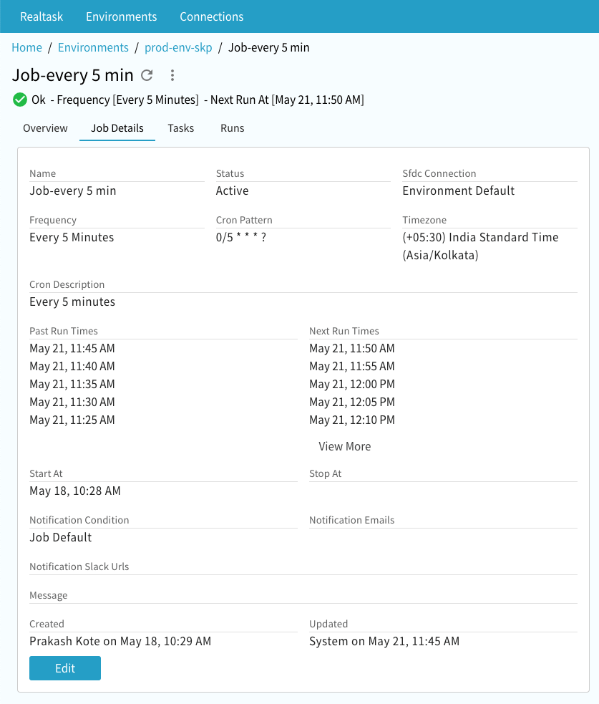Select the Job Details tab

(x=117, y=128)
